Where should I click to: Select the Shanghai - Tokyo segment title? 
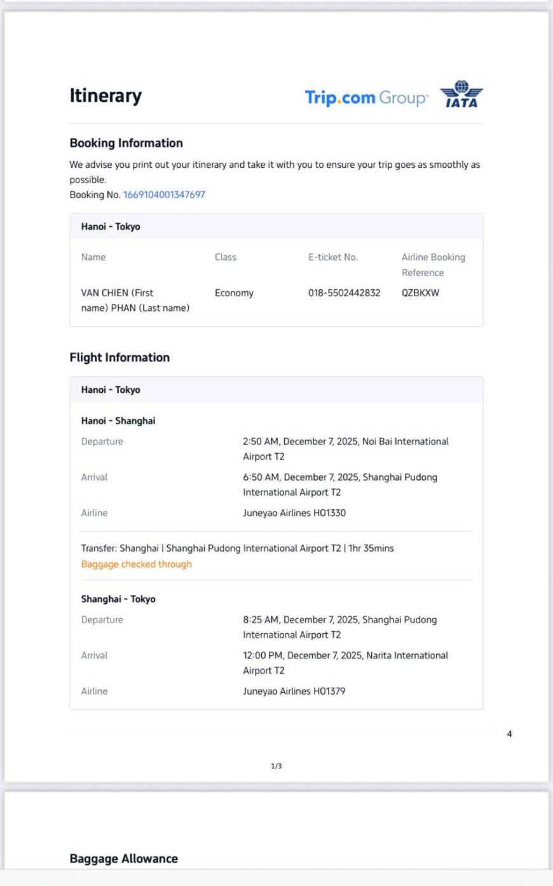pos(118,599)
